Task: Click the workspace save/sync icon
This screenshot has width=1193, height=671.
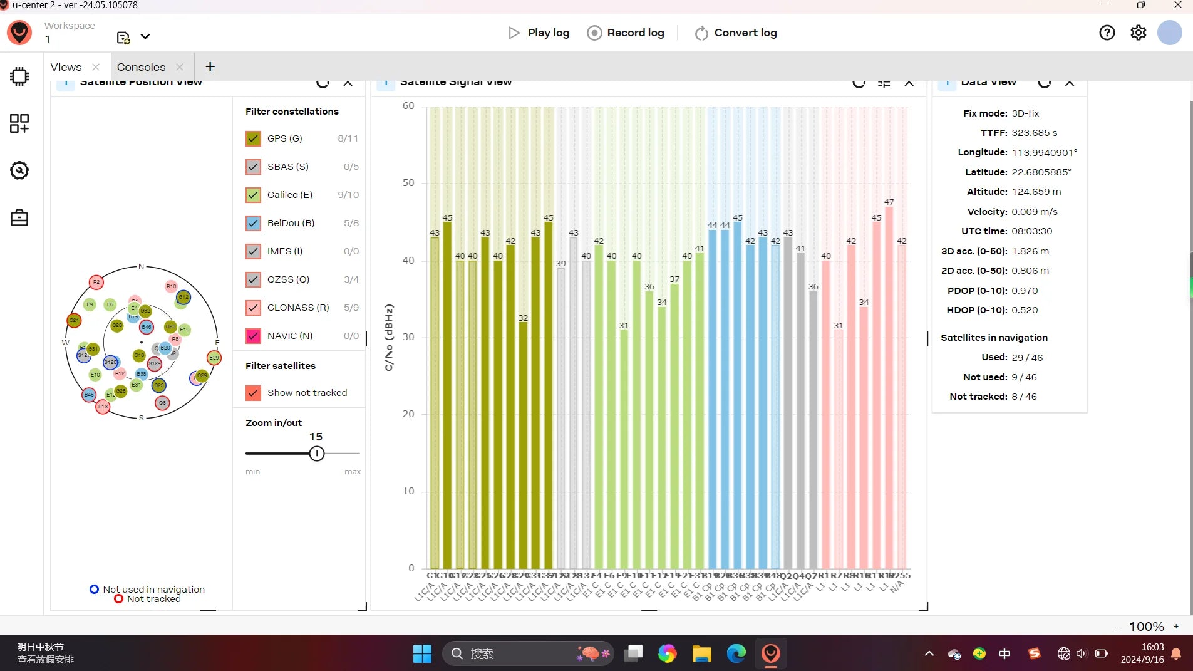Action: tap(123, 38)
